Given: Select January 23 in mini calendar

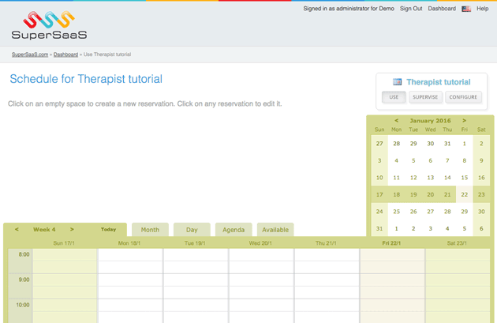Looking at the screenshot, I should point(481,194).
